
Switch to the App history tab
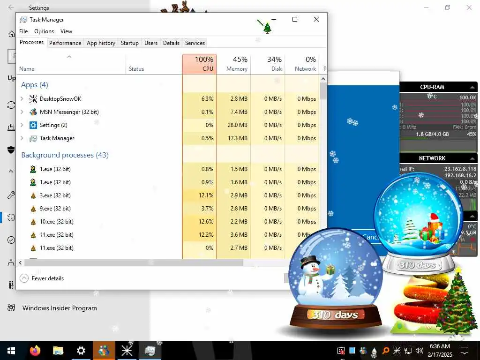[x=101, y=43]
